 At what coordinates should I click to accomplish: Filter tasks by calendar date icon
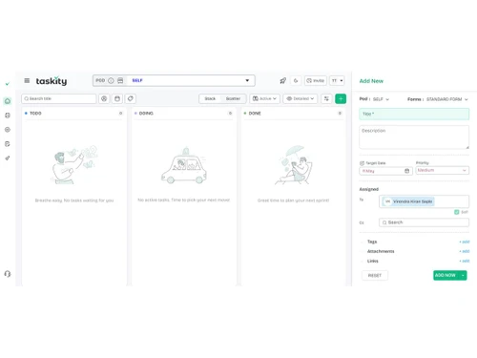pos(117,98)
